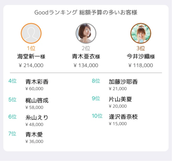
Task: Open 5th-ranked customer 梶山啓成
Action: (x=37, y=100)
